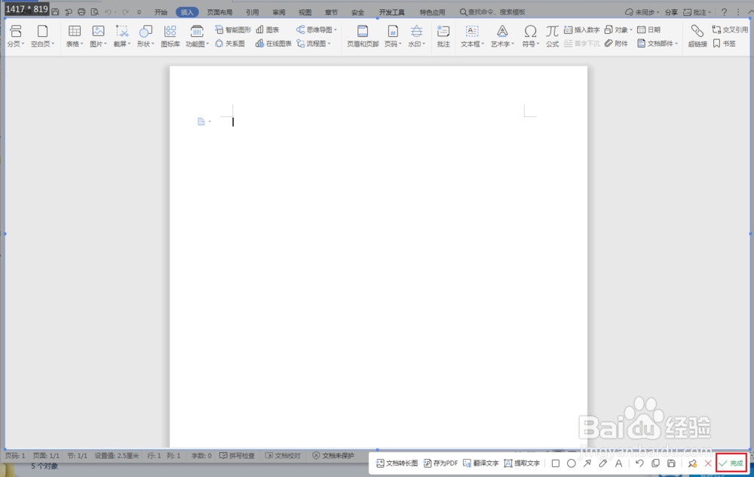Click the print preview icon
This screenshot has height=477, width=754.
tap(95, 12)
